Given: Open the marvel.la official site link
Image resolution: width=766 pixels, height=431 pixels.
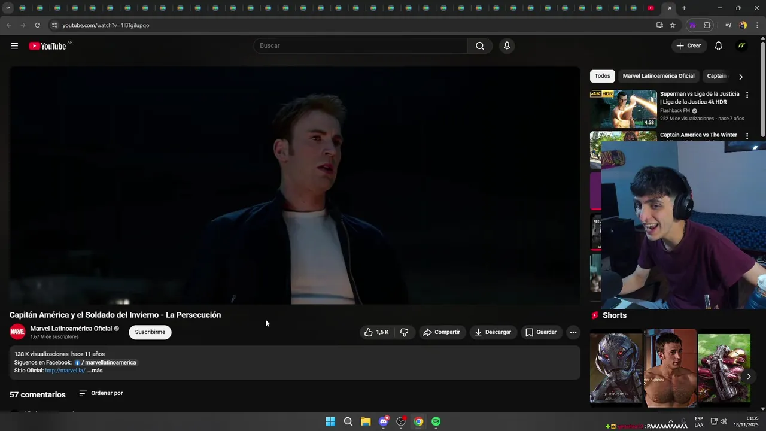Looking at the screenshot, I should click(x=65, y=371).
